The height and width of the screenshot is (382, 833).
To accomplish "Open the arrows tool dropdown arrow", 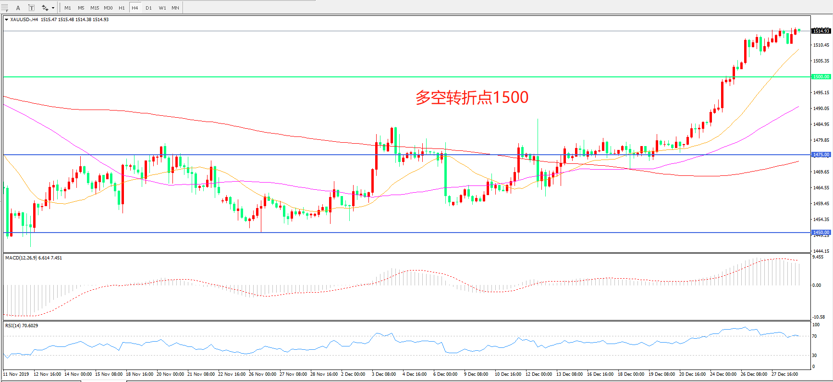I will point(53,8).
